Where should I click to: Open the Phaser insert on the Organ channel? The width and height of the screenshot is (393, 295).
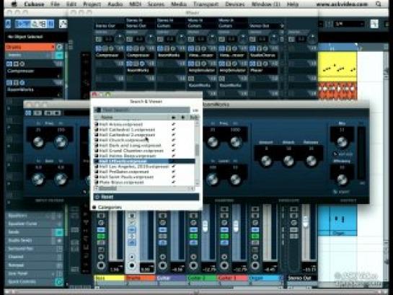point(262,71)
